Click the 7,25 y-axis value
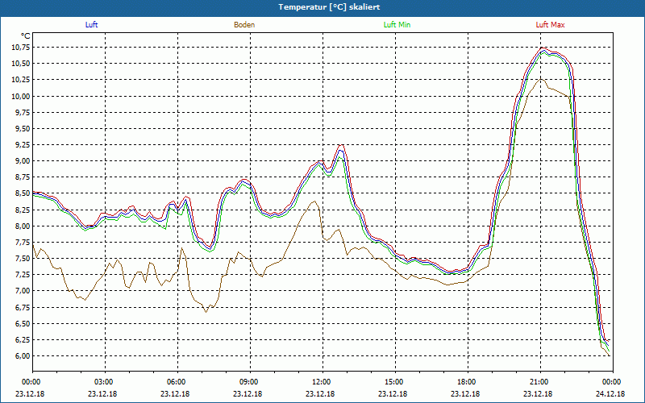The height and width of the screenshot is (403, 645). (x=23, y=275)
